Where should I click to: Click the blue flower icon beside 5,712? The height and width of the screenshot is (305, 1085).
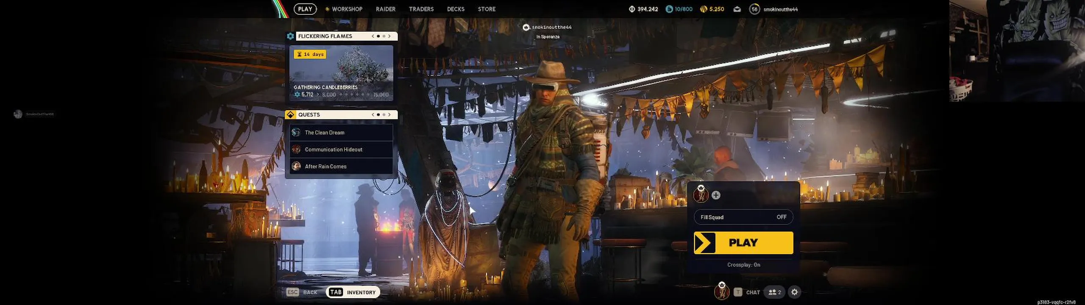point(297,94)
